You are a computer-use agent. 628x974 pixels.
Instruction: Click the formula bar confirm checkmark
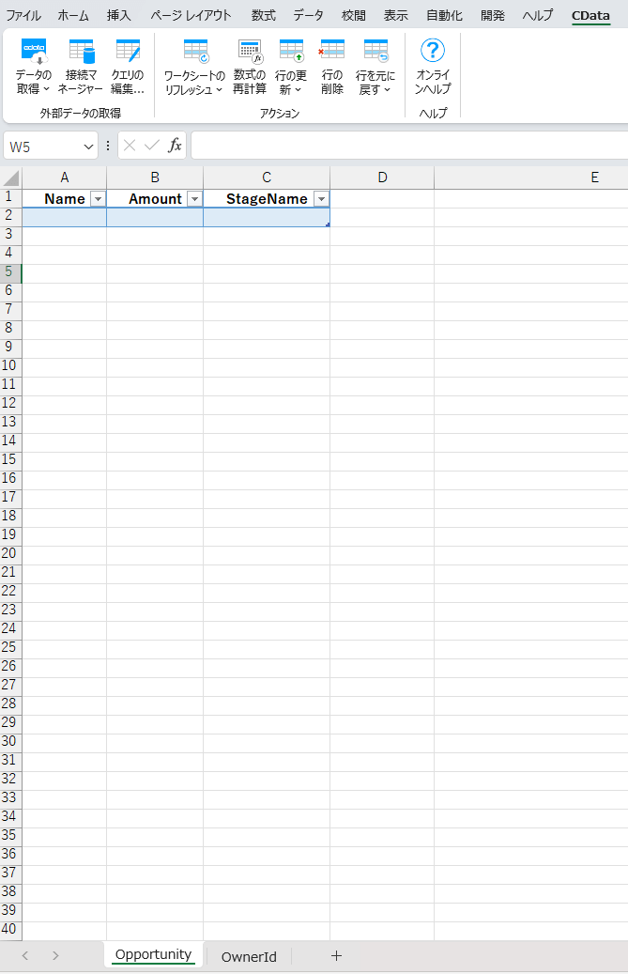(x=152, y=146)
